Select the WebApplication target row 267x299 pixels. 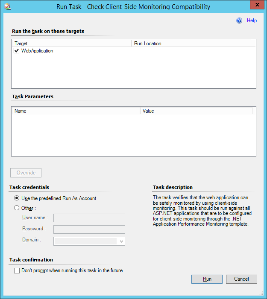[38, 51]
